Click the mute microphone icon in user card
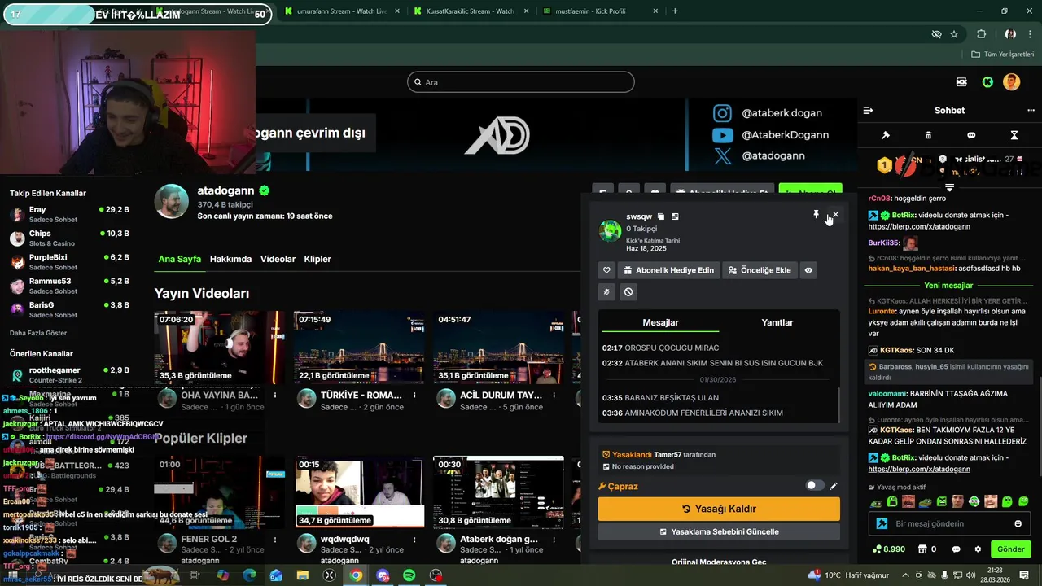The image size is (1042, 586). tap(606, 291)
